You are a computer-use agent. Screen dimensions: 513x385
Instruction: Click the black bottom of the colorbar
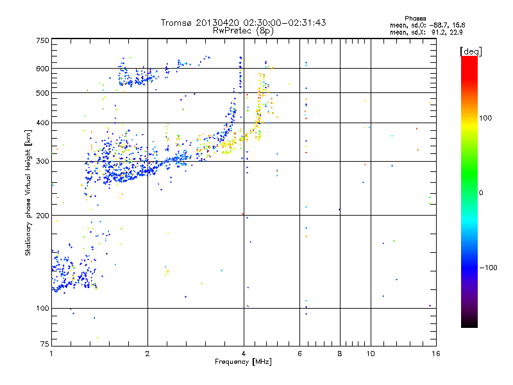469,323
